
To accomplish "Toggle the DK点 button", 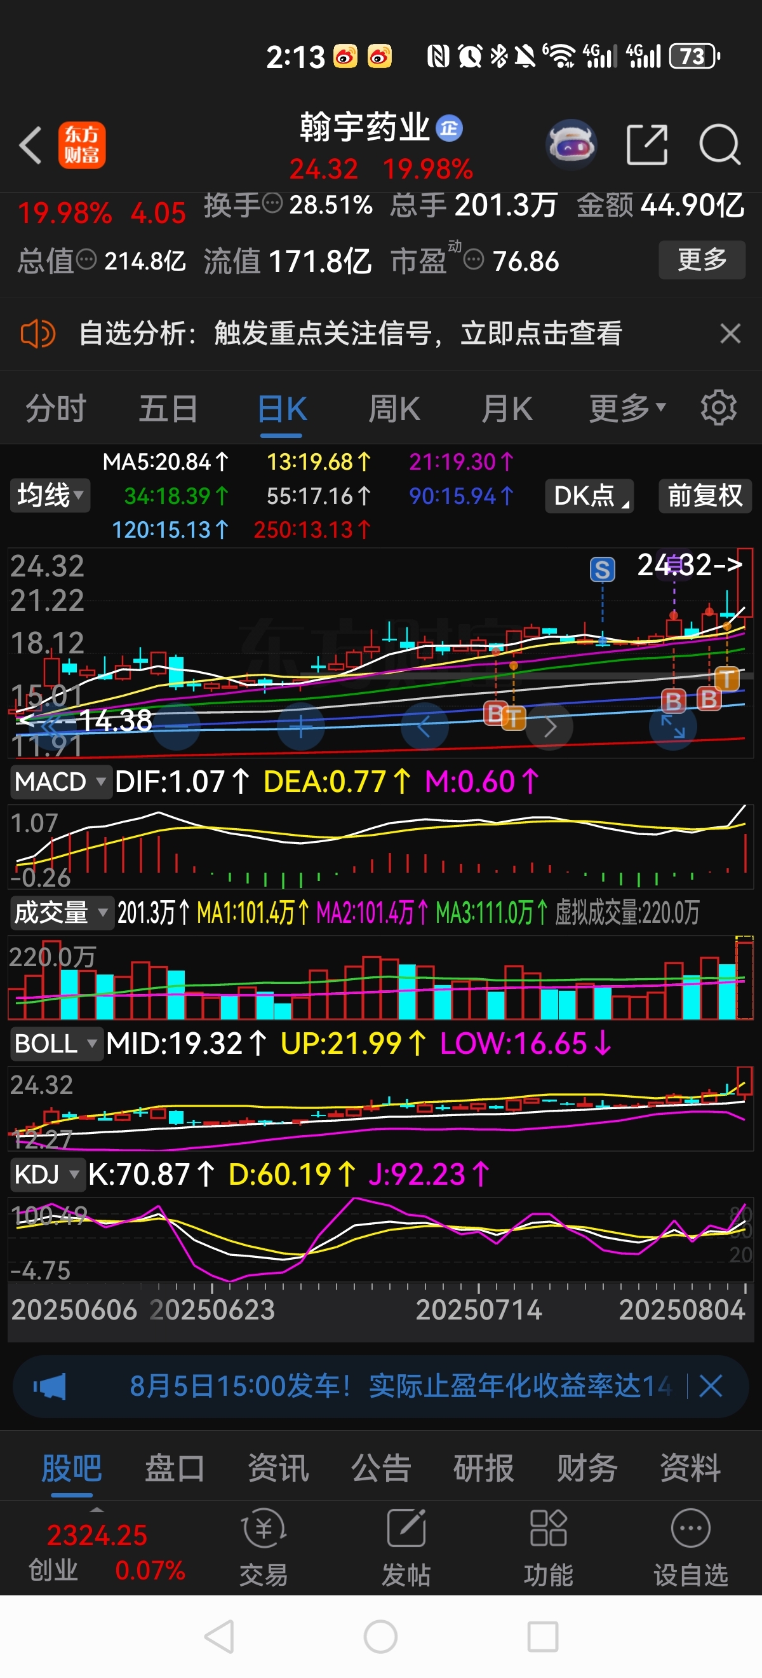I will [x=589, y=496].
